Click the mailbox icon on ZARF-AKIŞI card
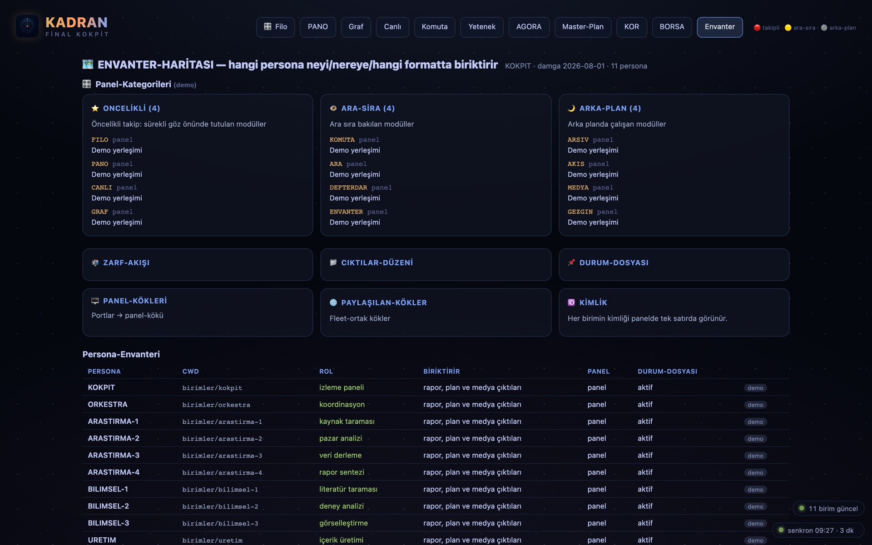 (x=95, y=263)
